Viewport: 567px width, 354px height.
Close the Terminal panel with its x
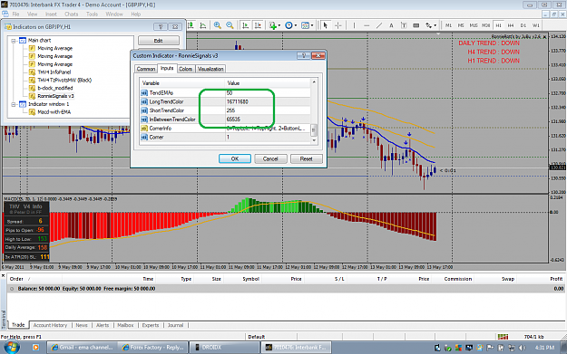coord(3,276)
